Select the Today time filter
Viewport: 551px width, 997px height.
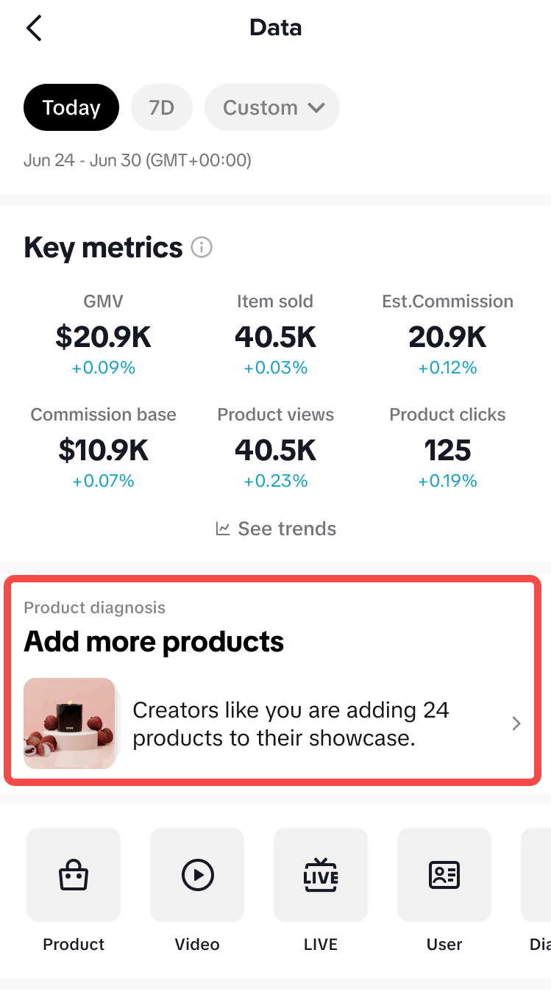(71, 107)
